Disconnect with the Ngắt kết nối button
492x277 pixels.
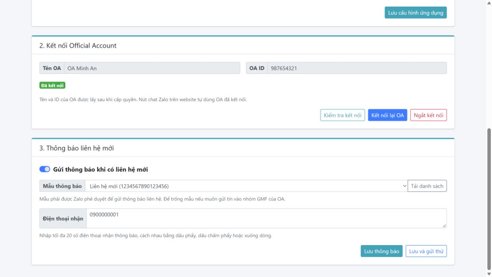(x=429, y=115)
